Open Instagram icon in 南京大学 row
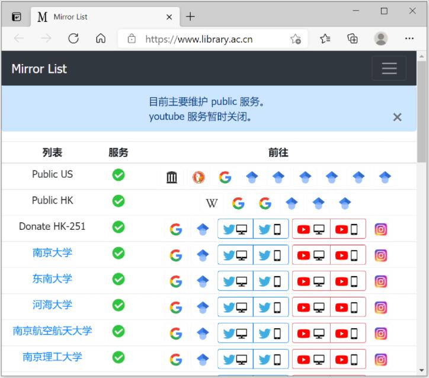Screen dimensions: 429x378 [381, 255]
